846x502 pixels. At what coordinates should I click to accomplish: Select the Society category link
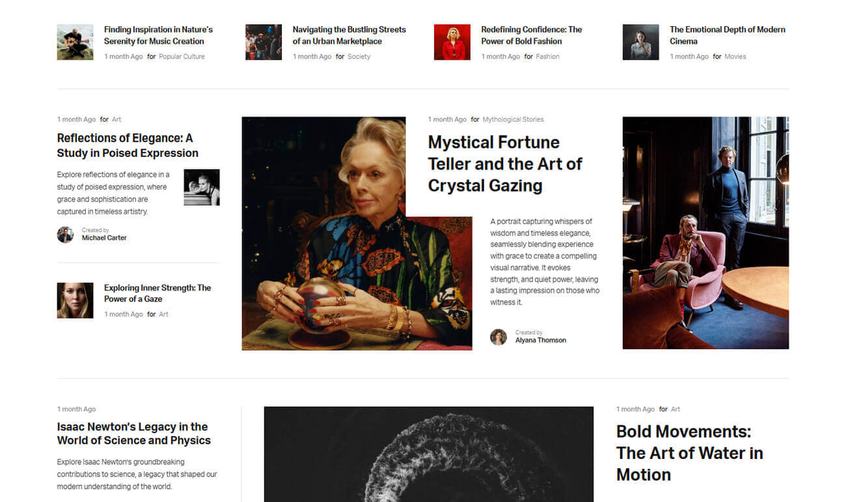point(359,57)
